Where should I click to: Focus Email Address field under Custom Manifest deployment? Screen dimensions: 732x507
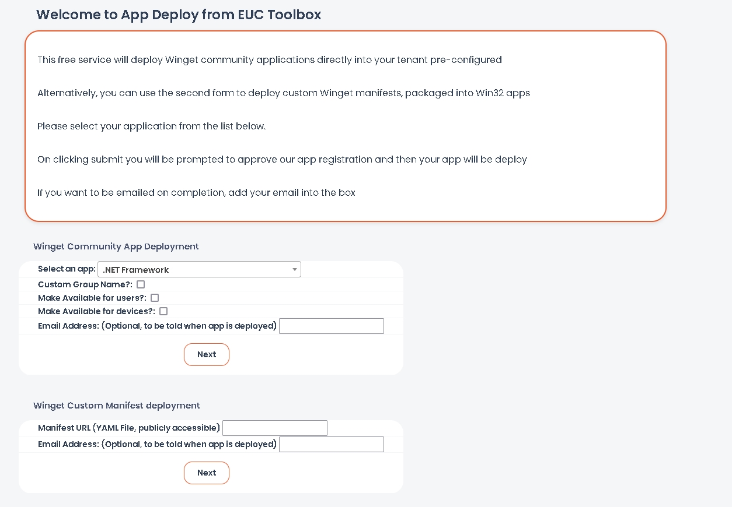(331, 444)
